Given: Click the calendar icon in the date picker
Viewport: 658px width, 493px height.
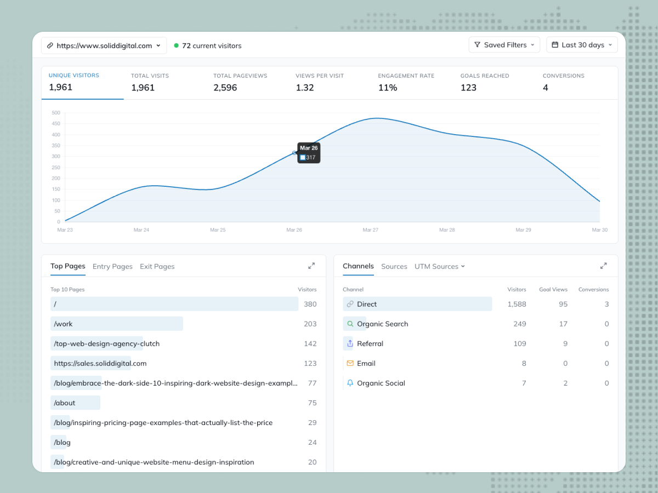Looking at the screenshot, I should [x=555, y=45].
